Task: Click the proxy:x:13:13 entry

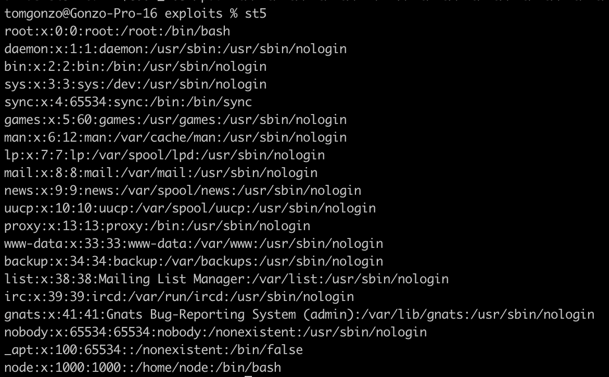Action: pos(157,226)
